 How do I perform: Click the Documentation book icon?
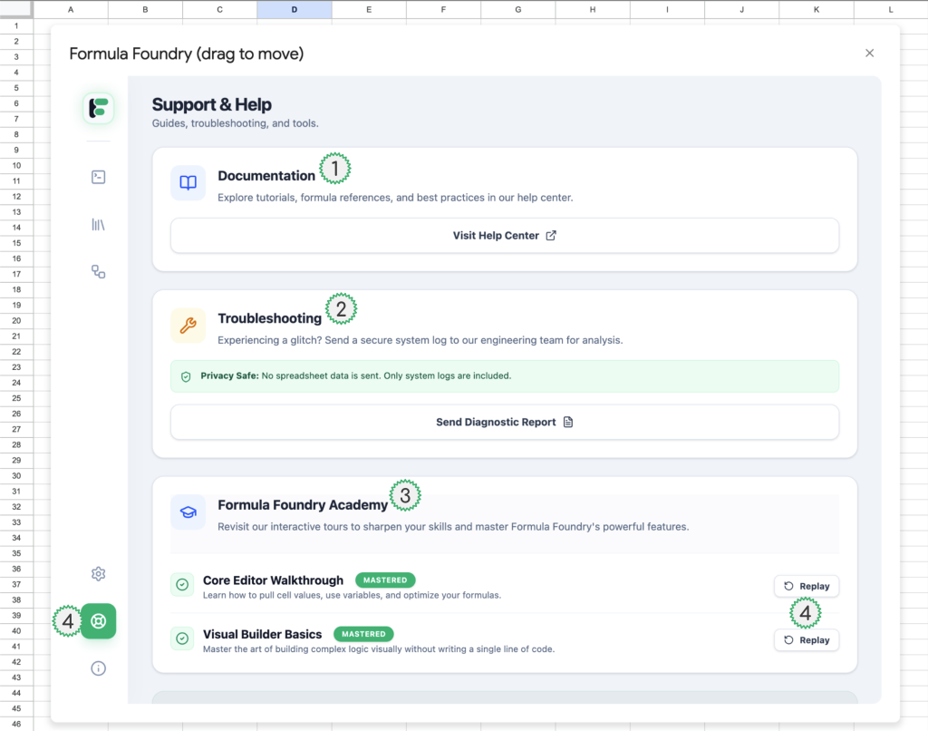[188, 182]
